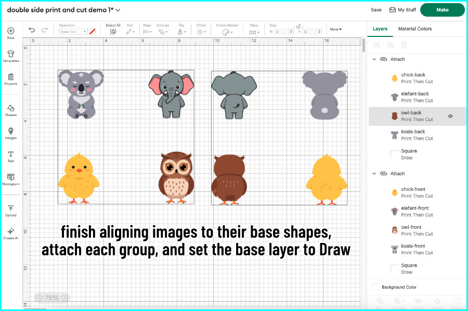Open the Create Sticker dropdown
The image size is (468, 311).
pyautogui.click(x=227, y=32)
